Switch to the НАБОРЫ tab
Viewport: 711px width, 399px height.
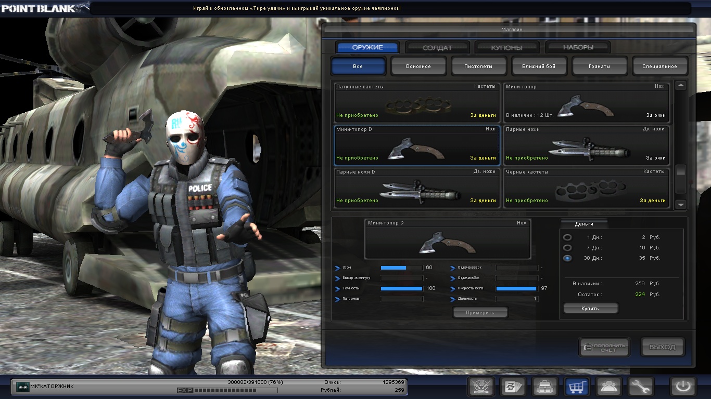click(578, 47)
